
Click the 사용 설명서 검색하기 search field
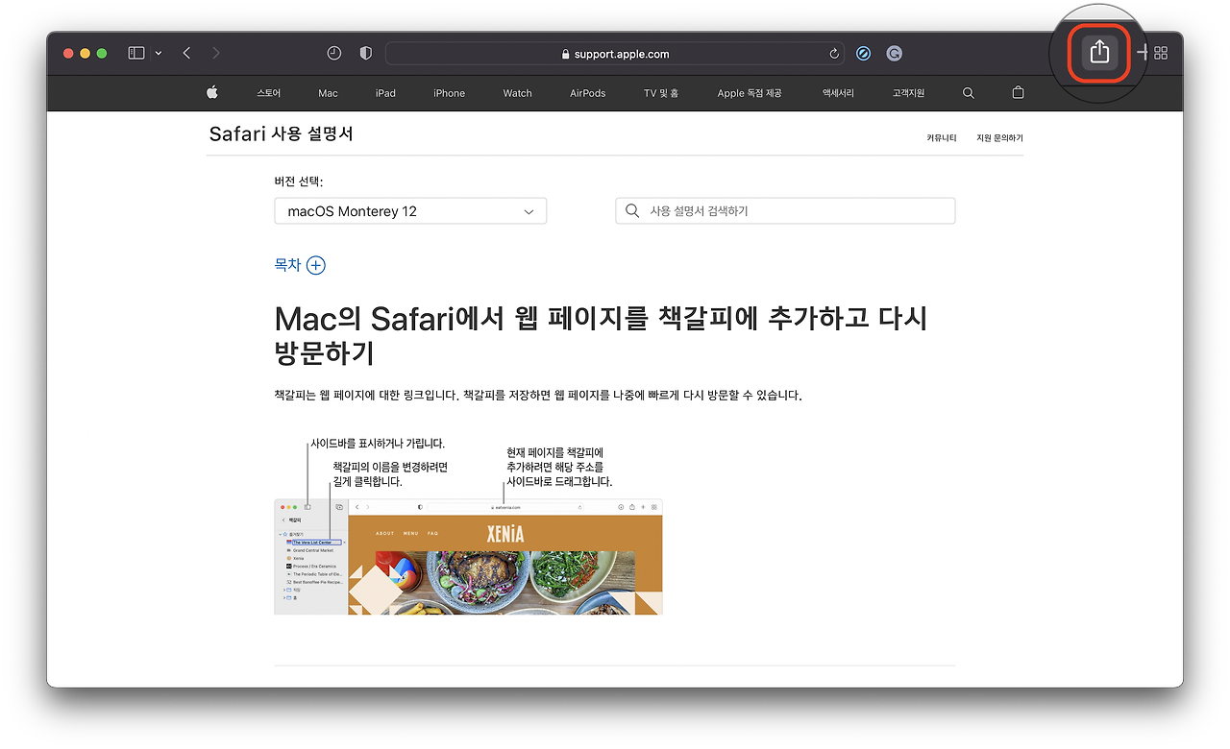pos(785,211)
